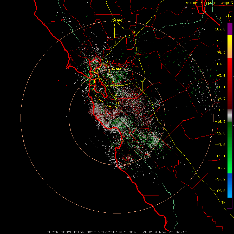Click the VEL legend title
This screenshot has height=234, width=234.
228,16
